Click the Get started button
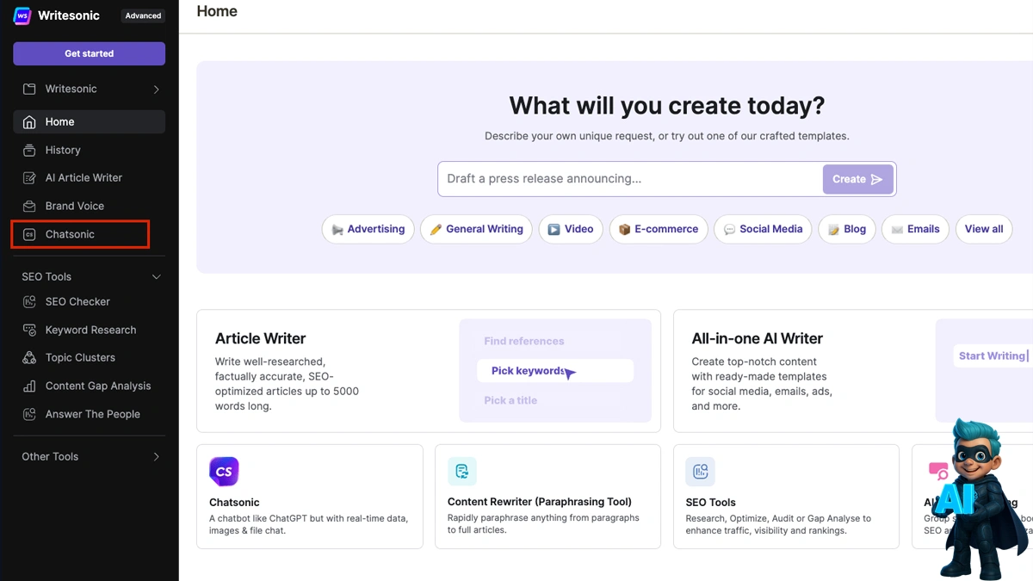 tap(90, 53)
